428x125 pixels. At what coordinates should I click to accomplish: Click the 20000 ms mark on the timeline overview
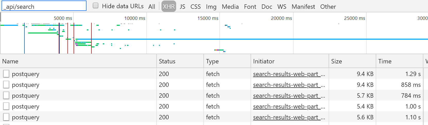pos(281,18)
